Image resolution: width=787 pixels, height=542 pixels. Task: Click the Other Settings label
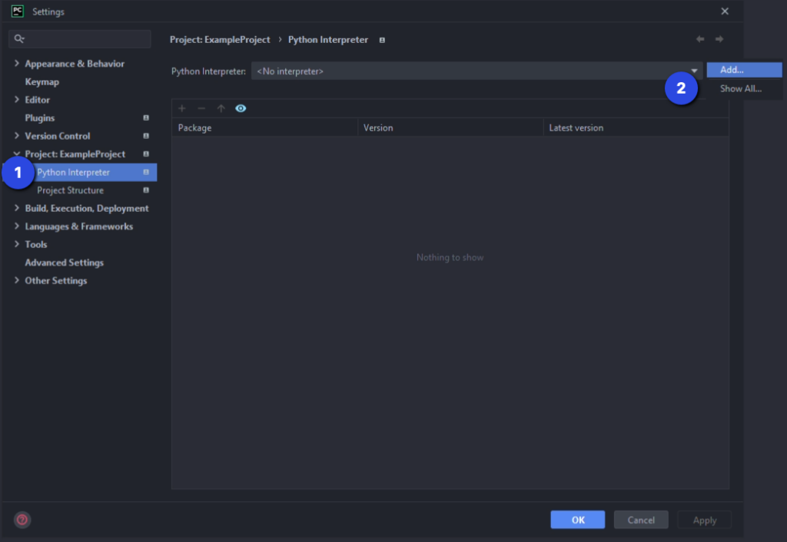click(55, 280)
